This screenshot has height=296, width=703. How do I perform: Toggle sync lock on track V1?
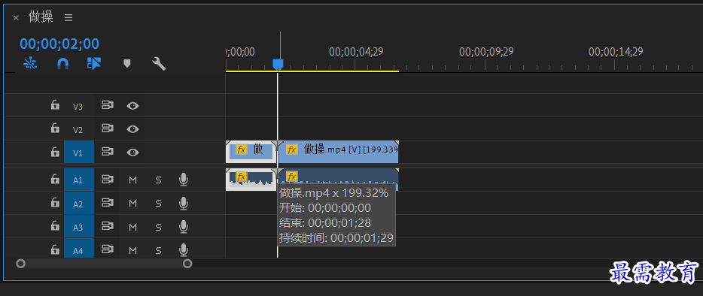107,153
